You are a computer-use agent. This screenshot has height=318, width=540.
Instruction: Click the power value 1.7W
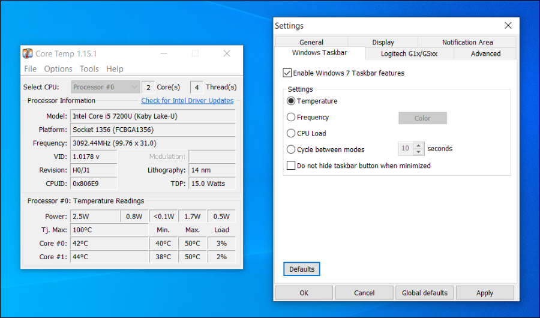click(x=193, y=217)
